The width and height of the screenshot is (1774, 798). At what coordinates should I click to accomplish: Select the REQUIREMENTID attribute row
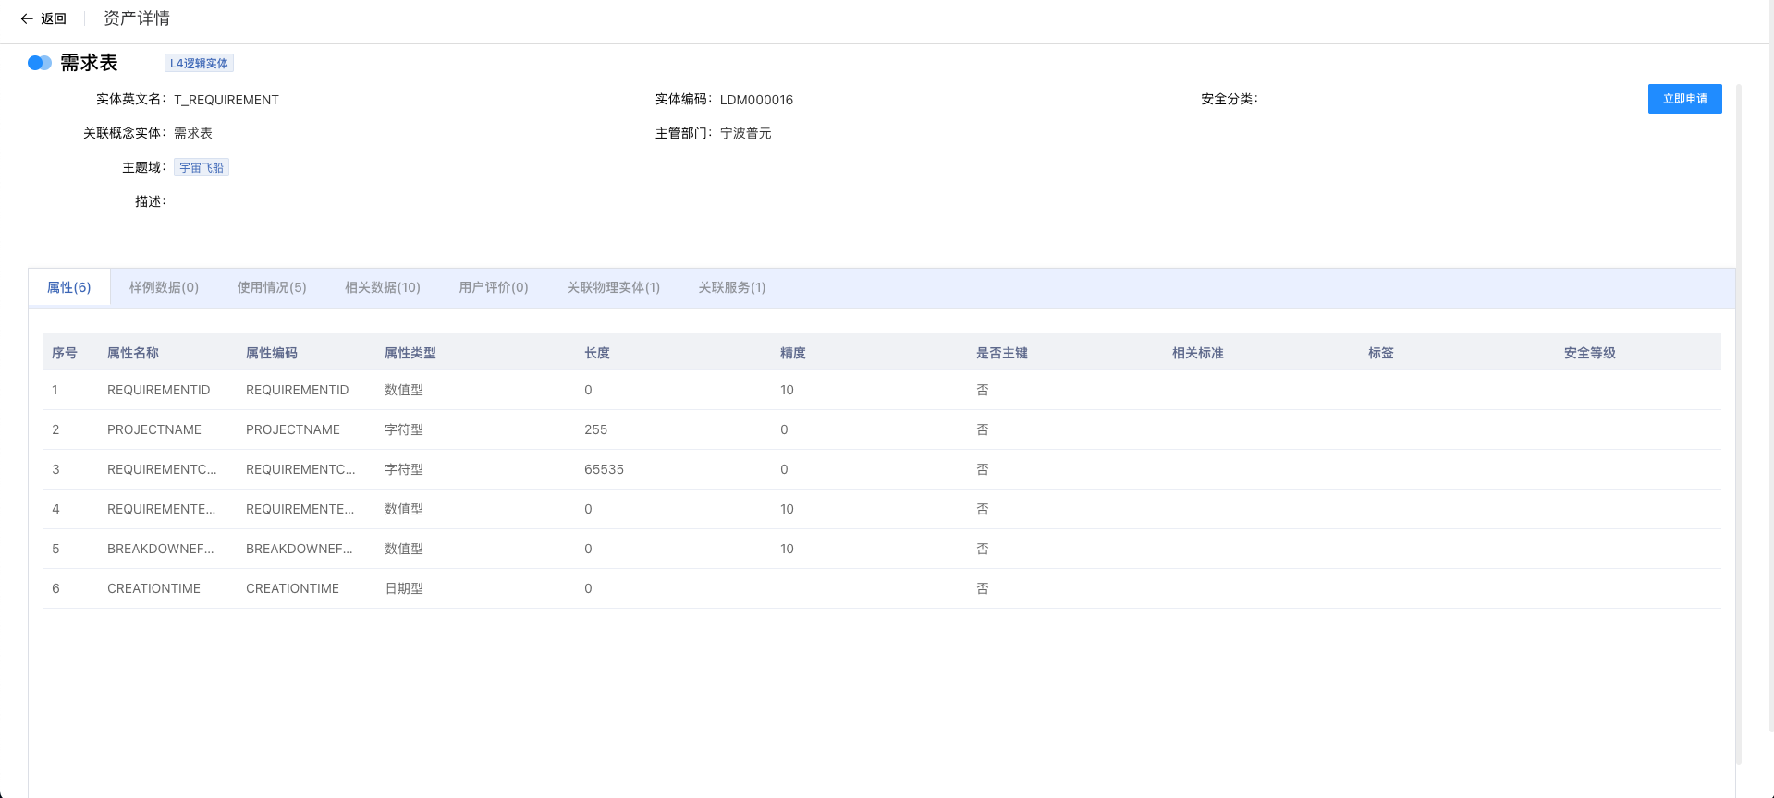pyautogui.click(x=159, y=390)
